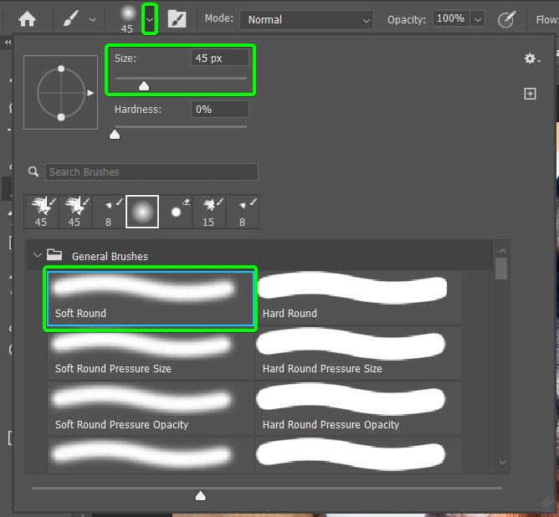This screenshot has height=517, width=559.
Task: Open the tool preset picker chevron
Action: [92, 20]
